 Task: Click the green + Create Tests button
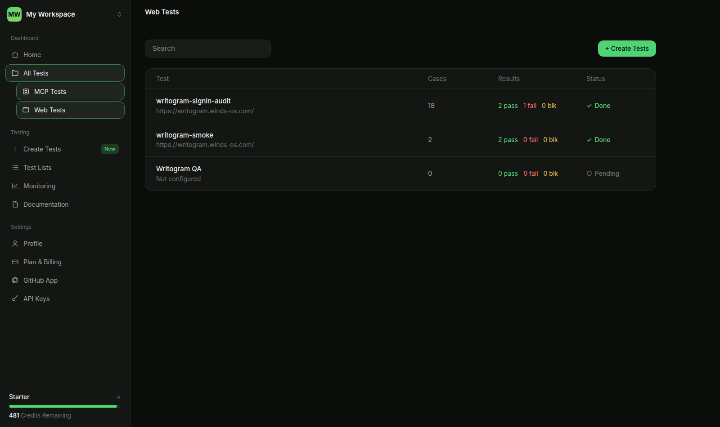pyautogui.click(x=627, y=49)
